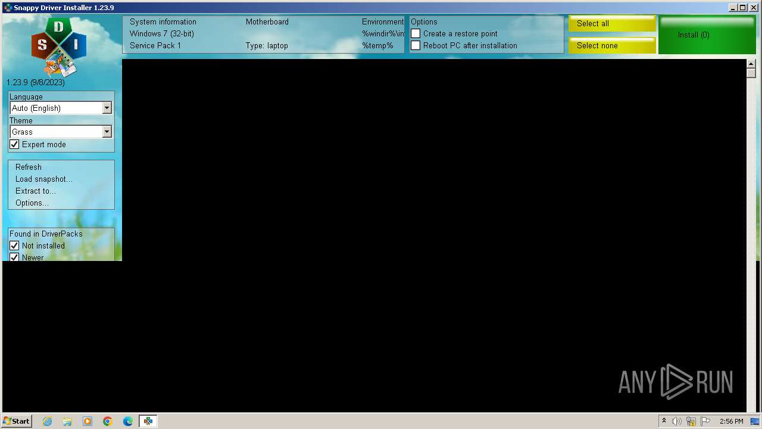Enable Reboot PC after installation
762x429 pixels.
click(416, 45)
